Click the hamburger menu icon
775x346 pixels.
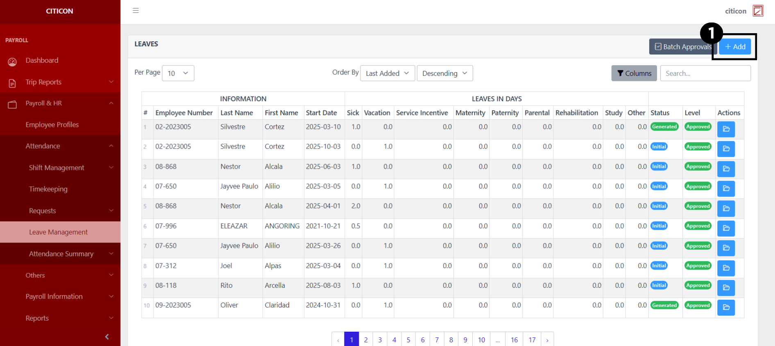pyautogui.click(x=136, y=11)
